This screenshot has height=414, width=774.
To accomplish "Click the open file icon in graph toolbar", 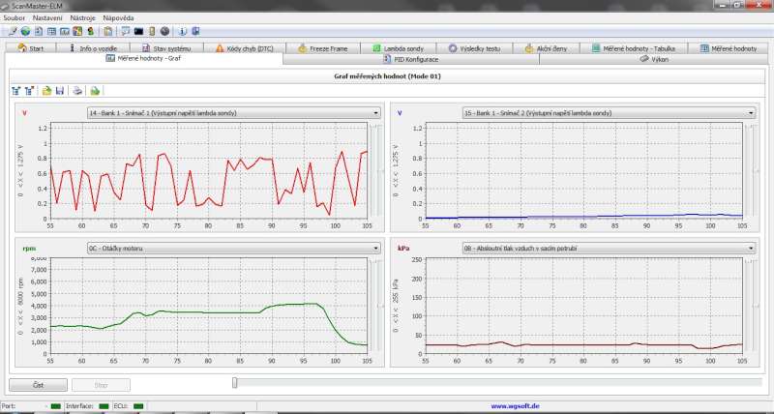I will click(46, 91).
